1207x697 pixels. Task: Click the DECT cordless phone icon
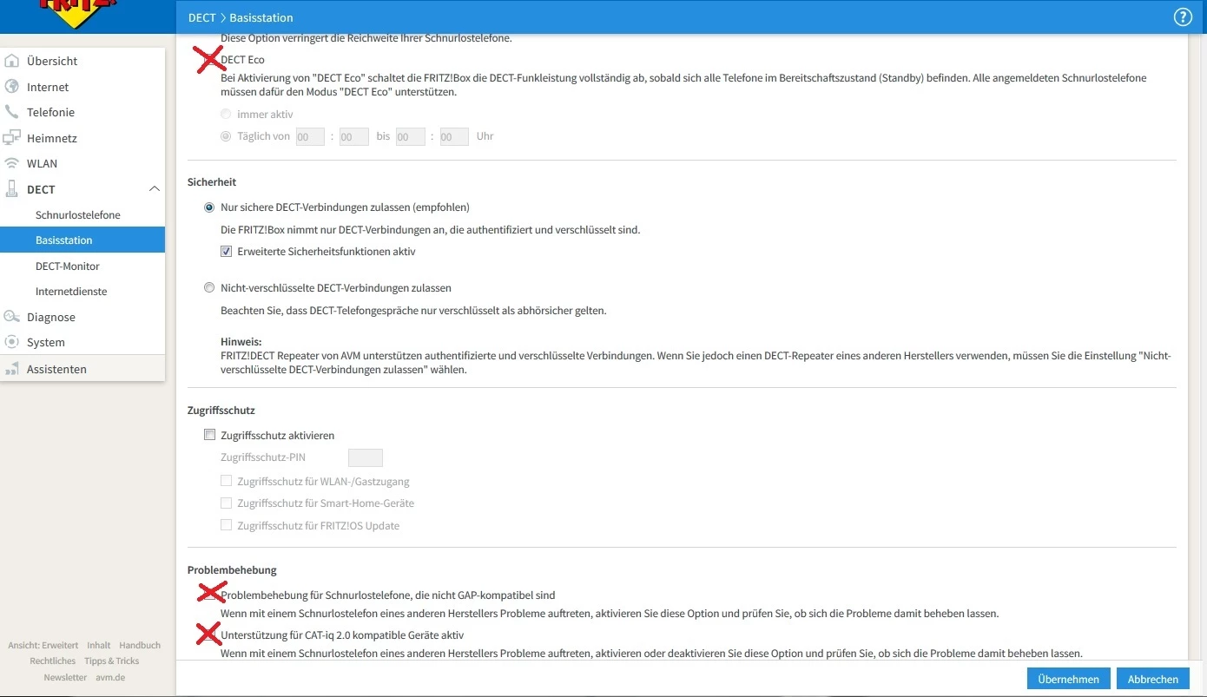11,189
